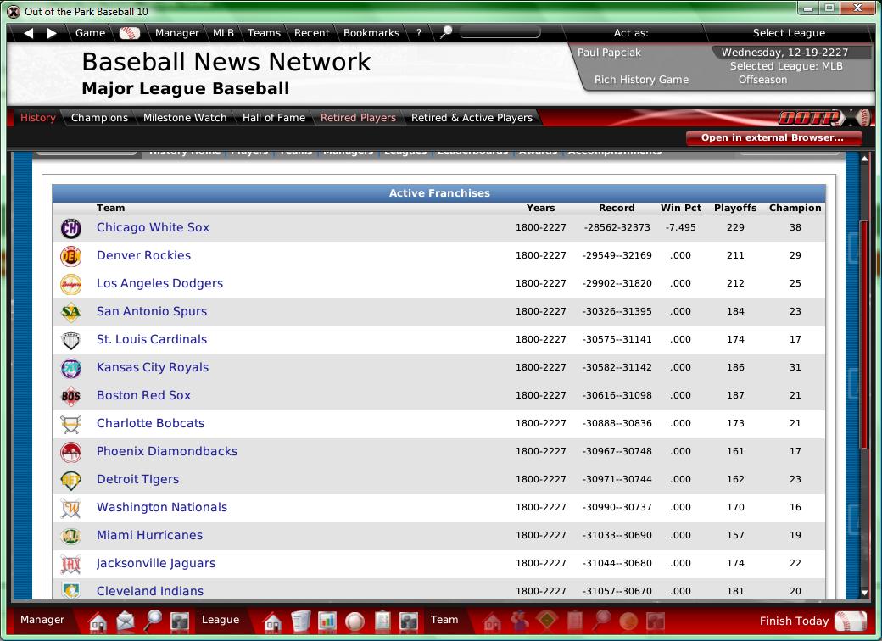This screenshot has height=641, width=882.
Task: Go forward with the right arrow icon
Action: (x=52, y=33)
